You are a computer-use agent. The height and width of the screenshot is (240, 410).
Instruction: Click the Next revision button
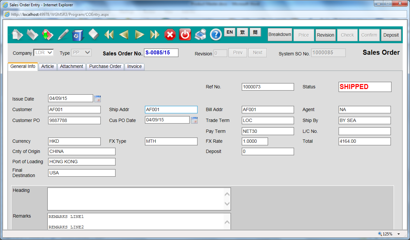tap(258, 53)
